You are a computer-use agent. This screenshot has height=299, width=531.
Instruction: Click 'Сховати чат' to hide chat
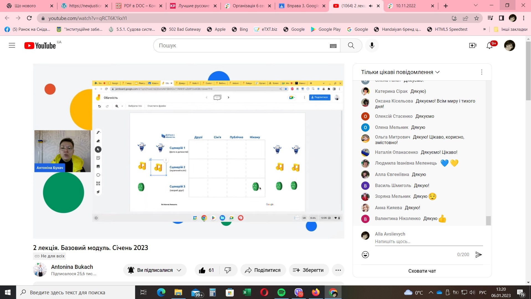coord(422,271)
